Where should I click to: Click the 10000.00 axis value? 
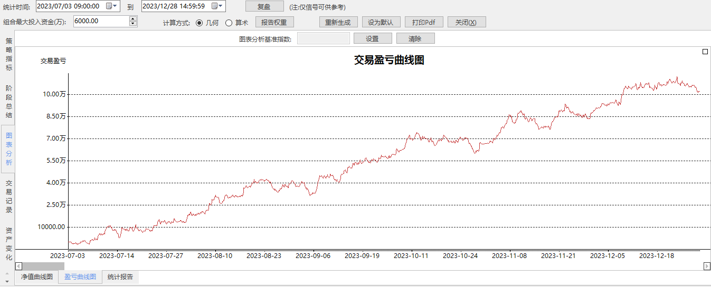pyautogui.click(x=51, y=227)
